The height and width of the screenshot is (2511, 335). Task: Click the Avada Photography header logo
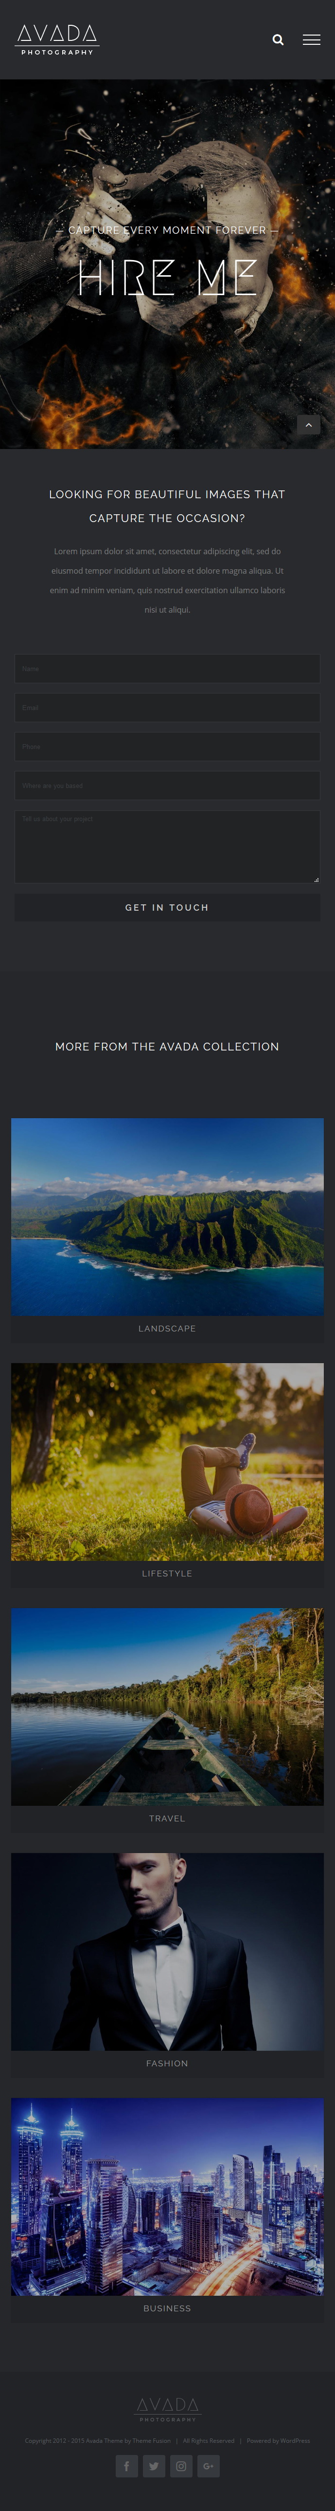coord(57,40)
